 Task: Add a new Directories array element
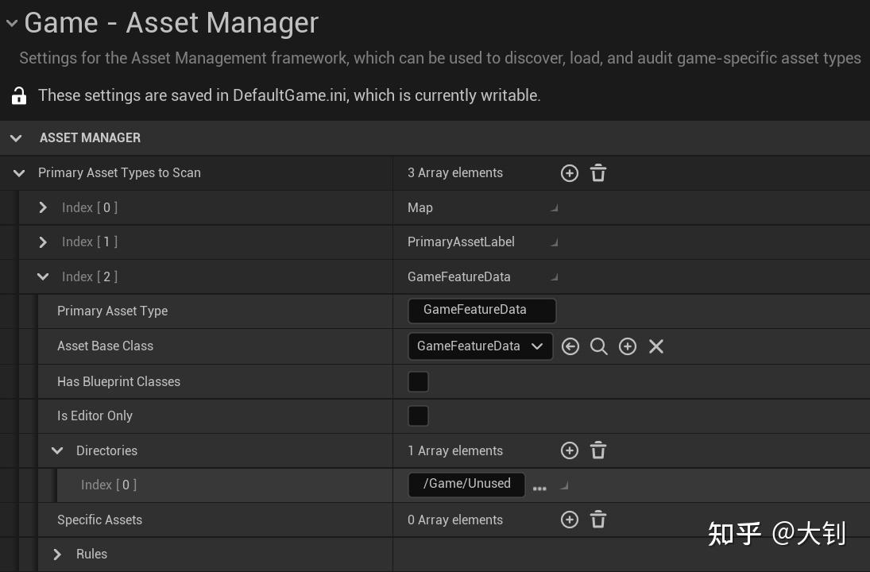[x=569, y=450]
